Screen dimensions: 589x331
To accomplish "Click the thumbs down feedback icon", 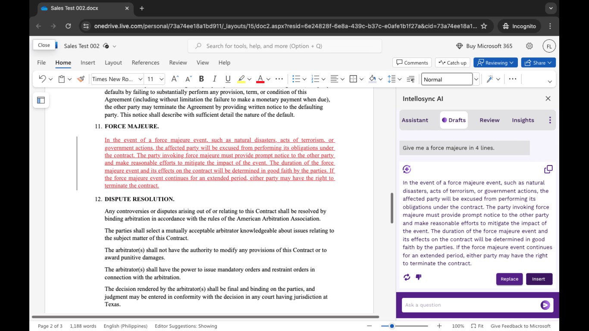I will click(x=418, y=277).
